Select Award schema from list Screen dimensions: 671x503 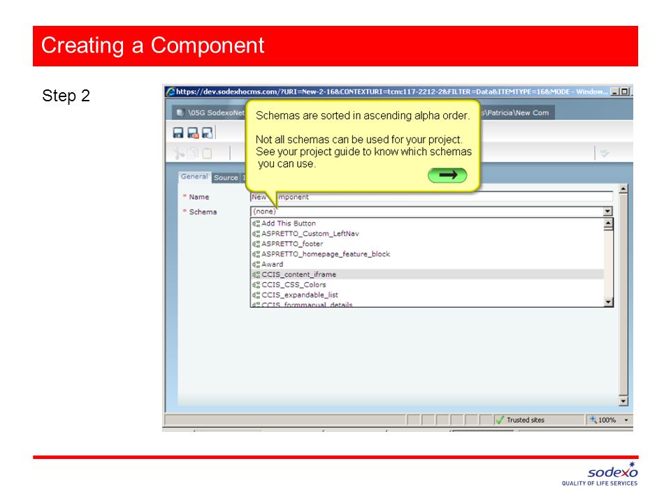click(x=427, y=264)
